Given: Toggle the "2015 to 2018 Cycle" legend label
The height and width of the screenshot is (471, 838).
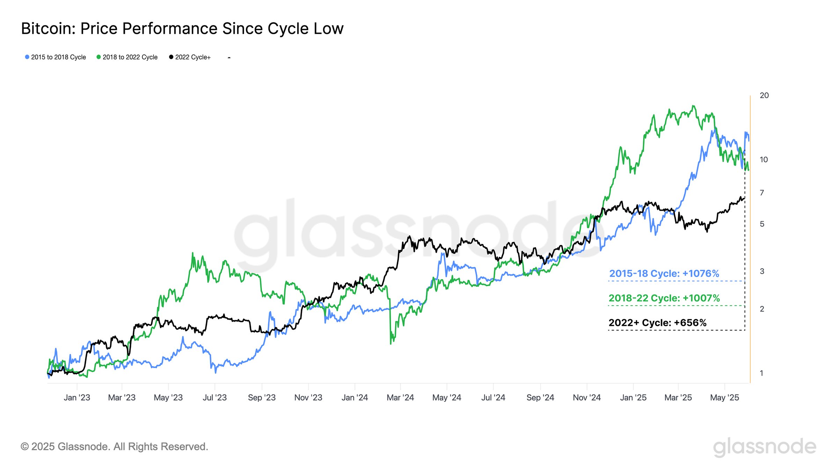Looking at the screenshot, I should click(58, 57).
